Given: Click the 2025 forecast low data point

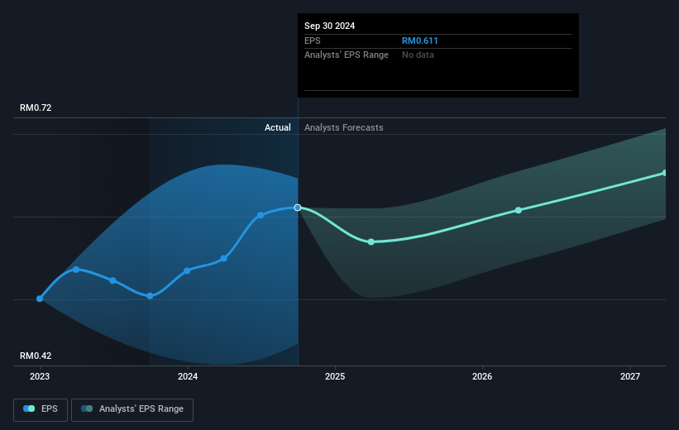Looking at the screenshot, I should click(x=371, y=242).
